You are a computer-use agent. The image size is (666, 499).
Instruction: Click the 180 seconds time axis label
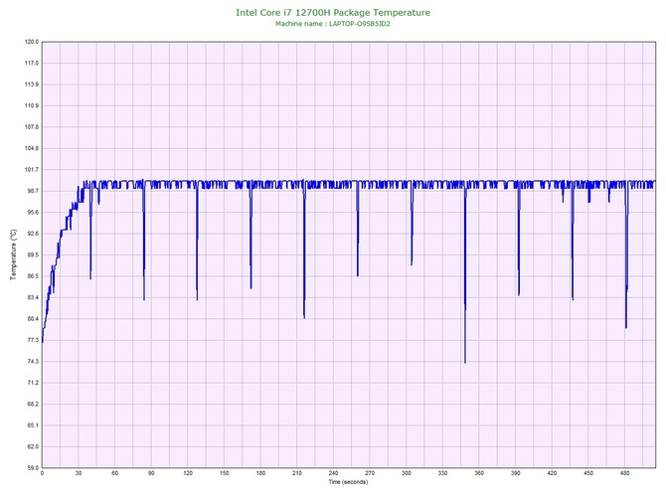[x=260, y=473]
